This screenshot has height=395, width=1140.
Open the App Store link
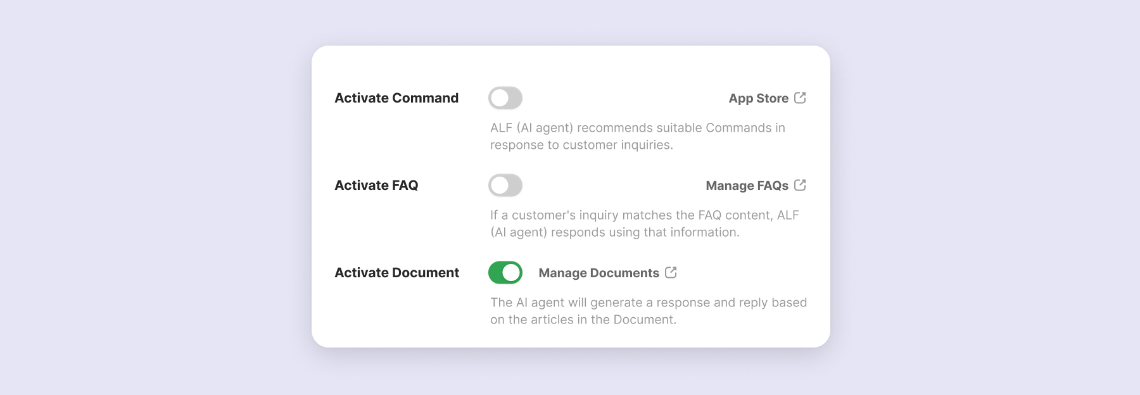[758, 98]
